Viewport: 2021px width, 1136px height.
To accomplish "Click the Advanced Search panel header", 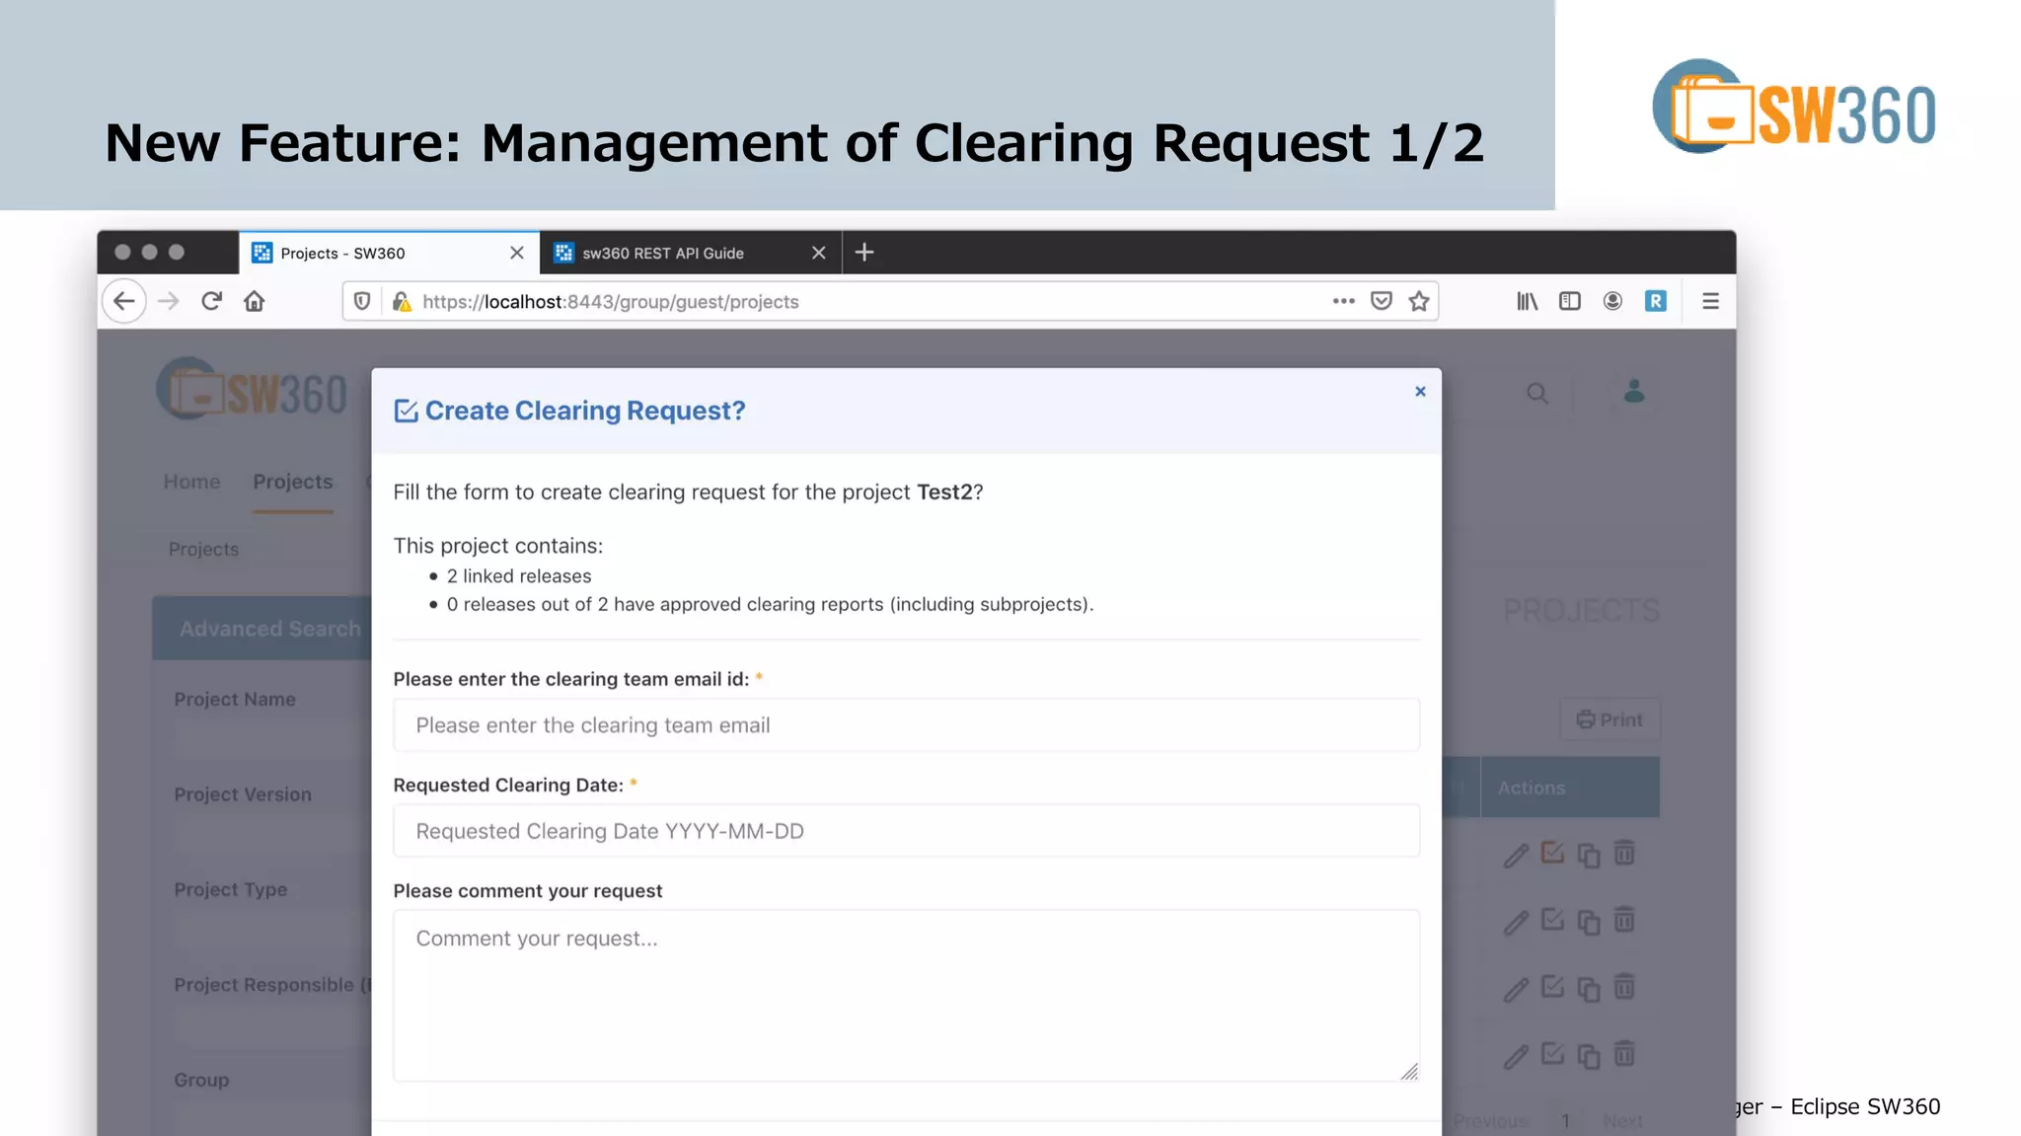I will pyautogui.click(x=262, y=629).
